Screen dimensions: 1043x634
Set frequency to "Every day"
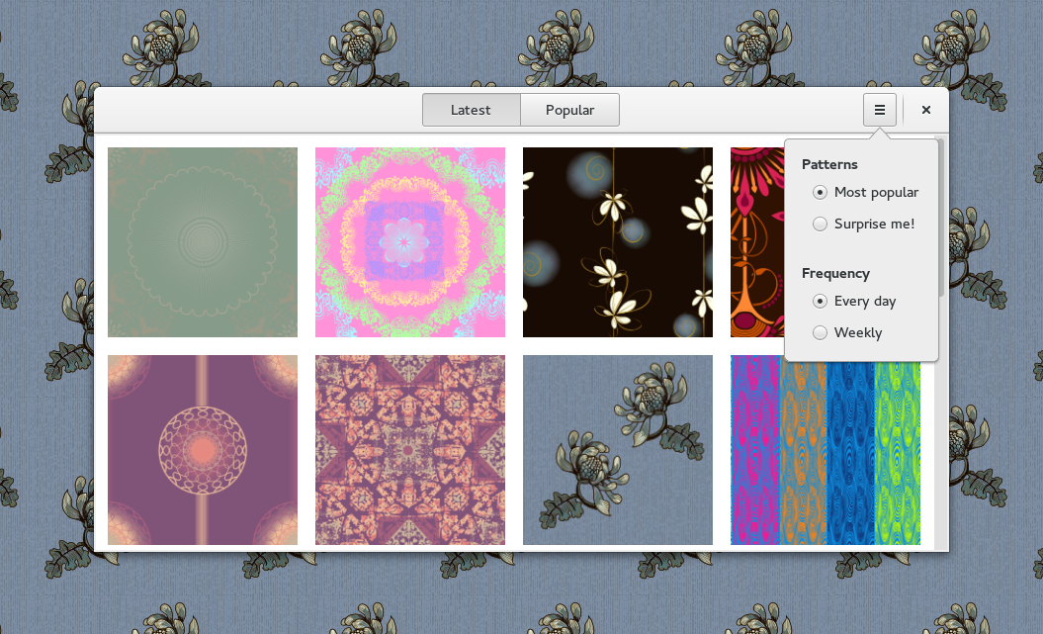click(820, 301)
